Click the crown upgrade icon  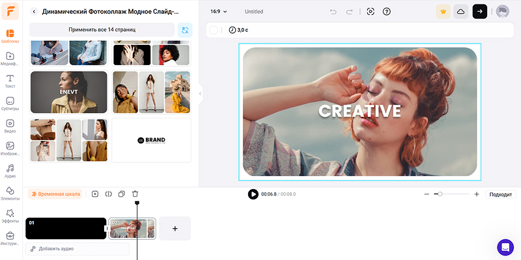(444, 12)
